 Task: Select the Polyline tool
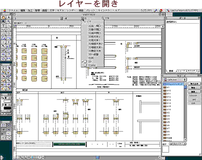(3, 38)
